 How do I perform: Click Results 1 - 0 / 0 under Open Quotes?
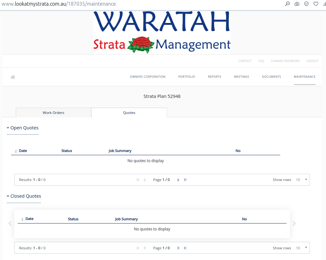(32, 180)
